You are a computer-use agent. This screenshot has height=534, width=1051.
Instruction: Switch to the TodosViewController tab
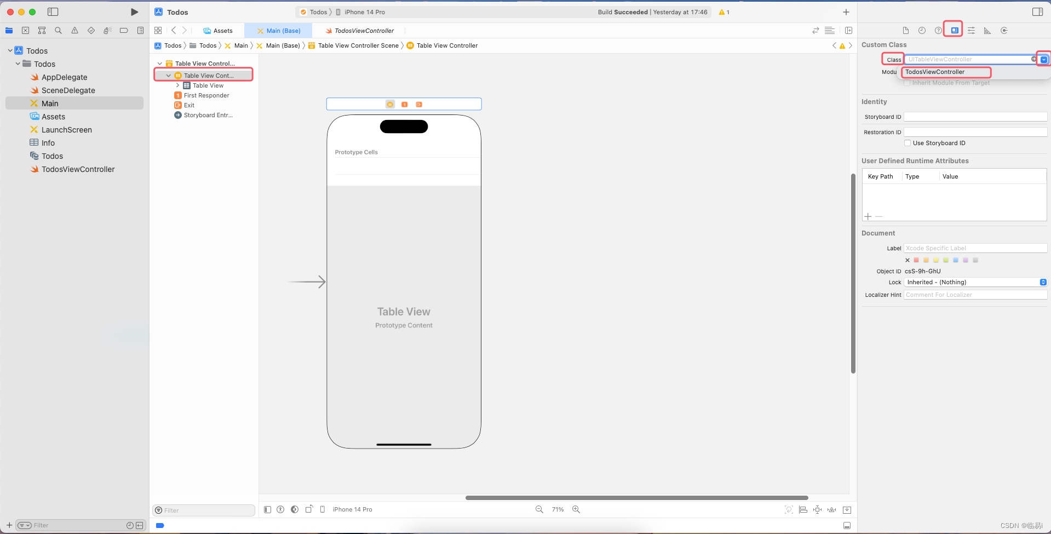pyautogui.click(x=364, y=31)
